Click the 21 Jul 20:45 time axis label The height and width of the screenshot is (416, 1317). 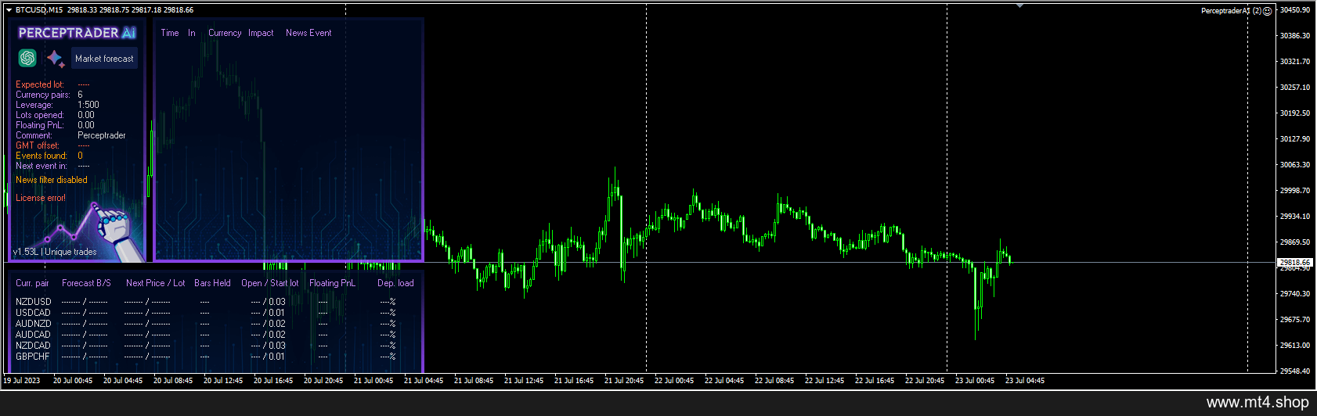[624, 381]
